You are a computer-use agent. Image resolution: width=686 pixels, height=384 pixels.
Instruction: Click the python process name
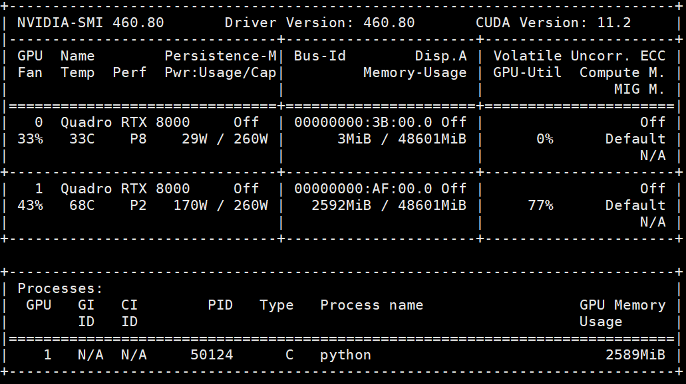tap(345, 355)
